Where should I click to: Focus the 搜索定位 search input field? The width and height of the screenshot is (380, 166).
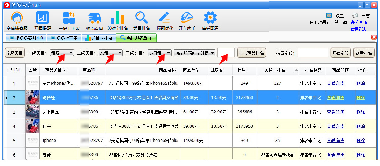tap(313, 53)
